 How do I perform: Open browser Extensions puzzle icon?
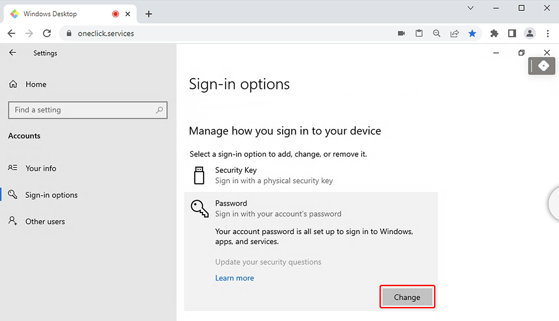pyautogui.click(x=494, y=34)
